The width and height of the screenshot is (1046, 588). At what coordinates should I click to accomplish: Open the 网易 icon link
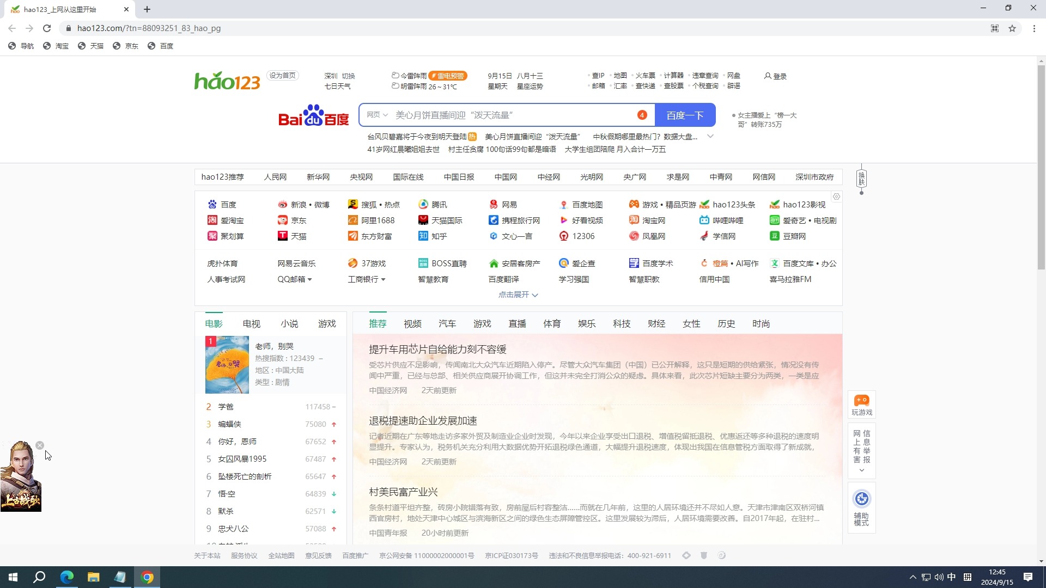click(493, 204)
